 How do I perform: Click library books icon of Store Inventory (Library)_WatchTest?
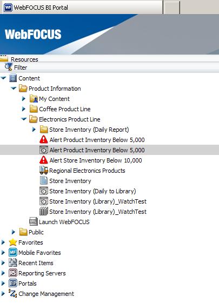(x=44, y=211)
